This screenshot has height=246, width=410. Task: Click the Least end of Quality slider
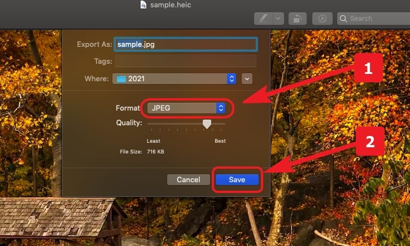(x=148, y=124)
